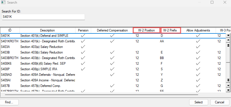Screen dimensions: 231x107
Task: Select the S401KROTH row
Action: pyautogui.click(x=113, y=41)
